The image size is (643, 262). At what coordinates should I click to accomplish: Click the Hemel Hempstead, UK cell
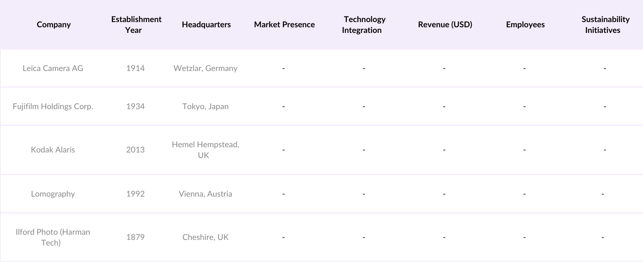[x=205, y=150]
